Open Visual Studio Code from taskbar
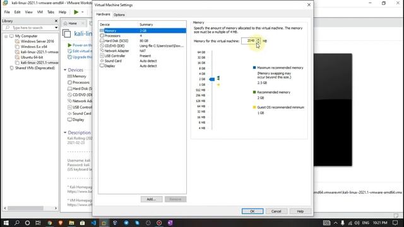 (93, 223)
